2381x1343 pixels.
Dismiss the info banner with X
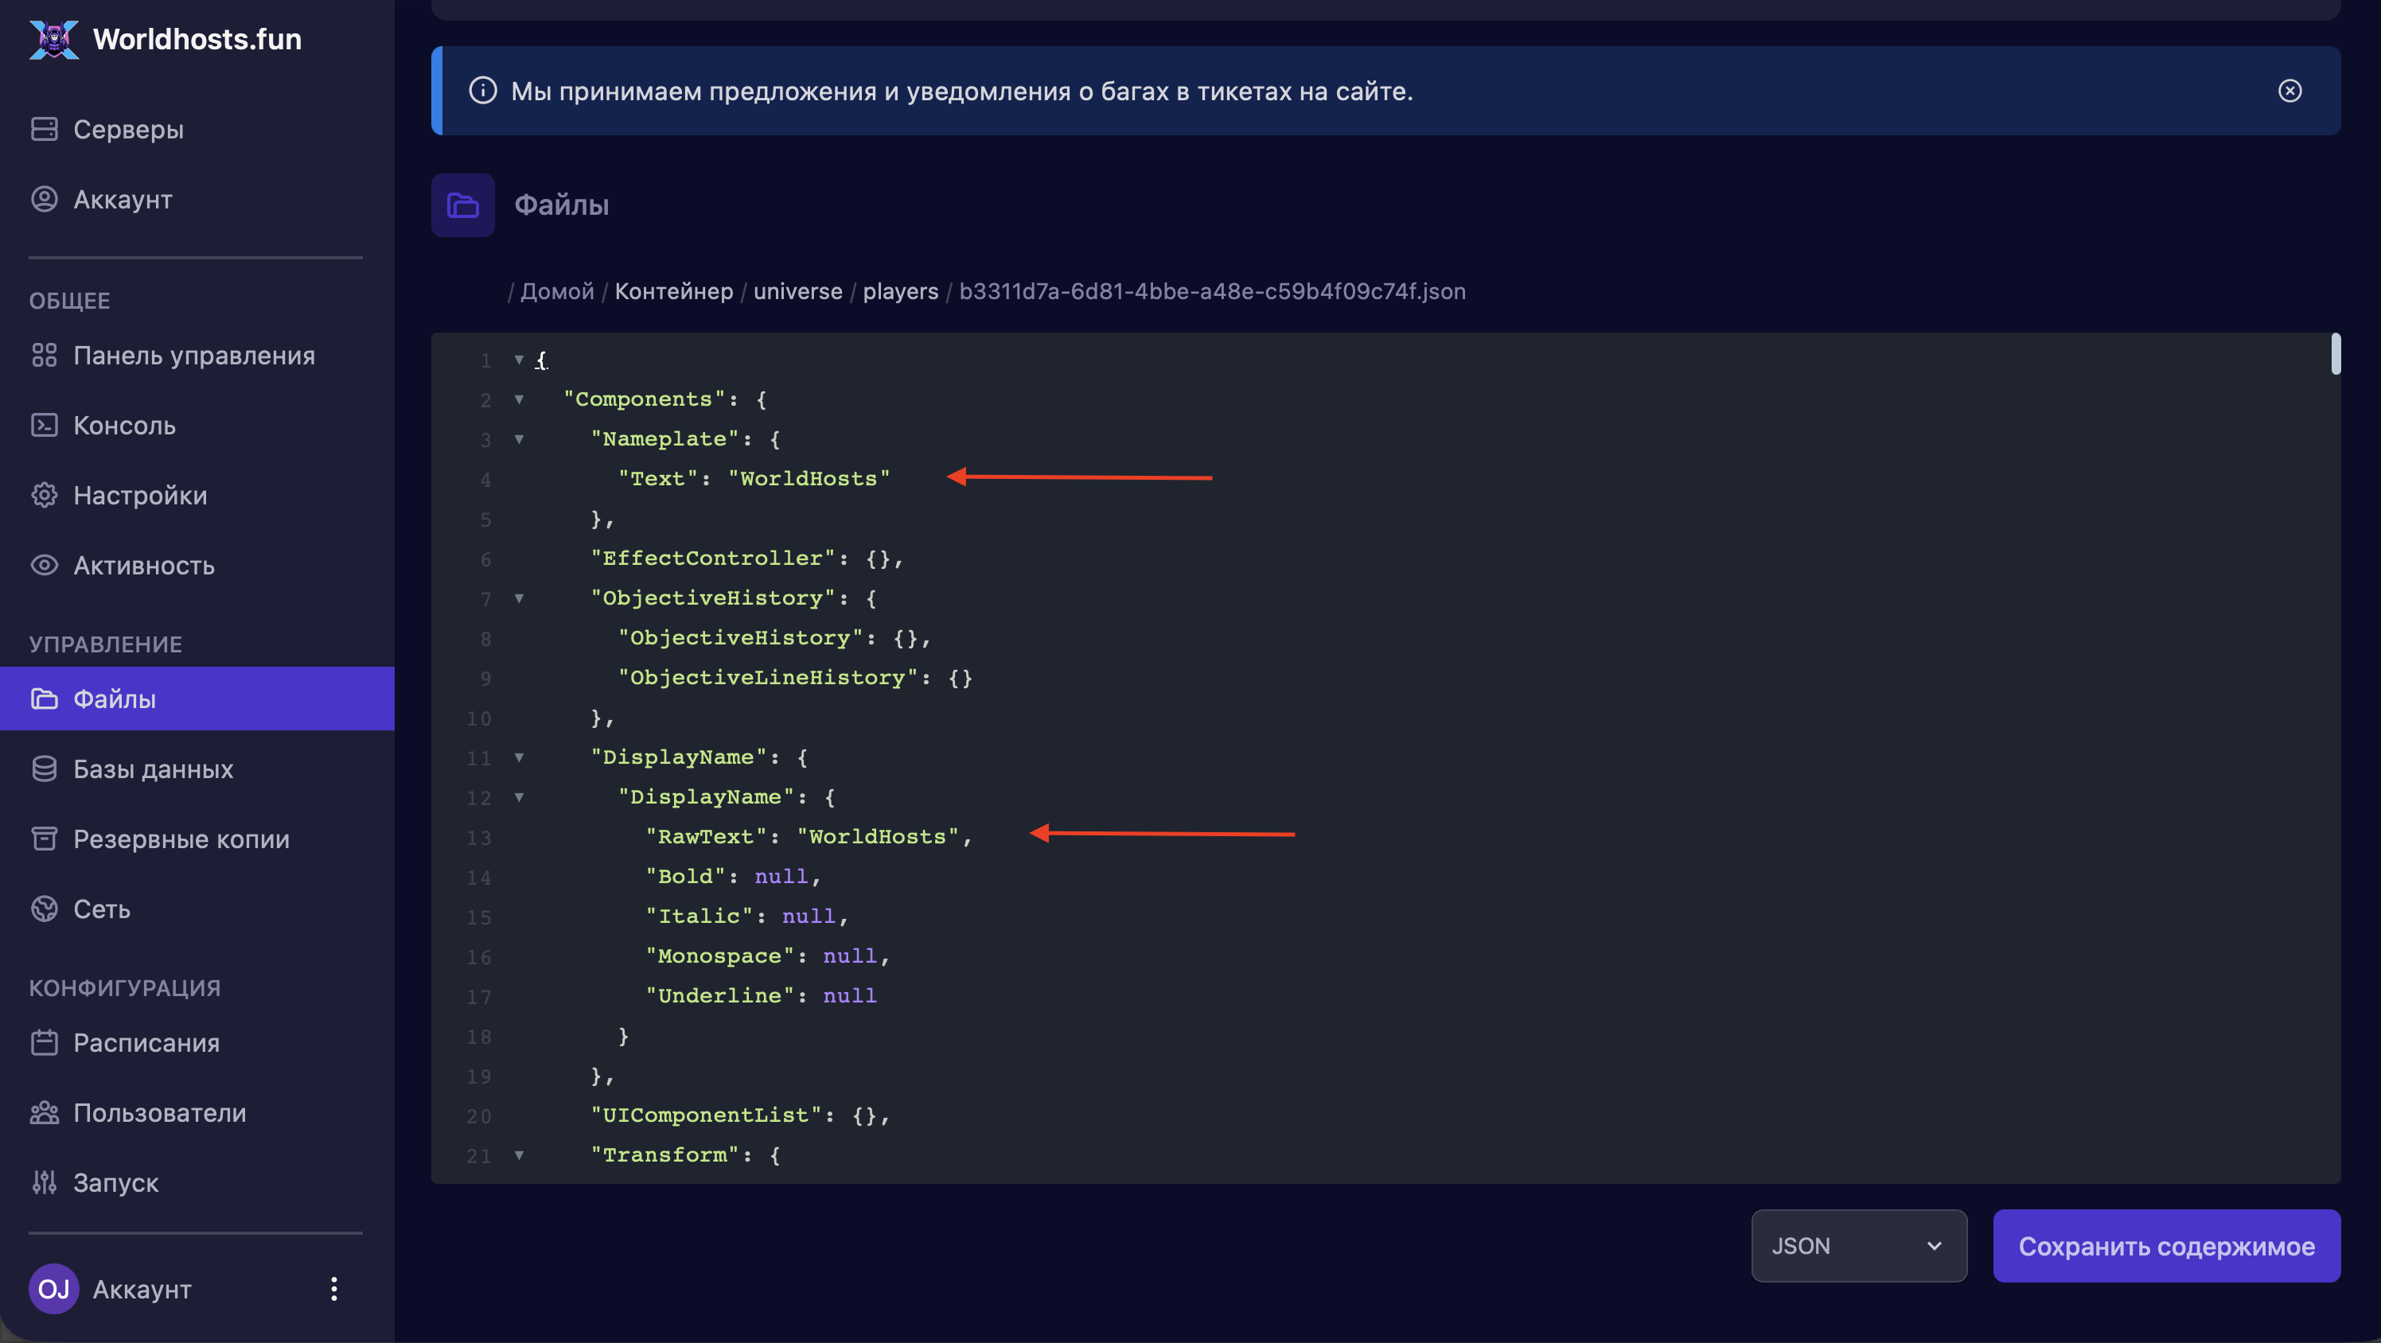(x=2289, y=91)
